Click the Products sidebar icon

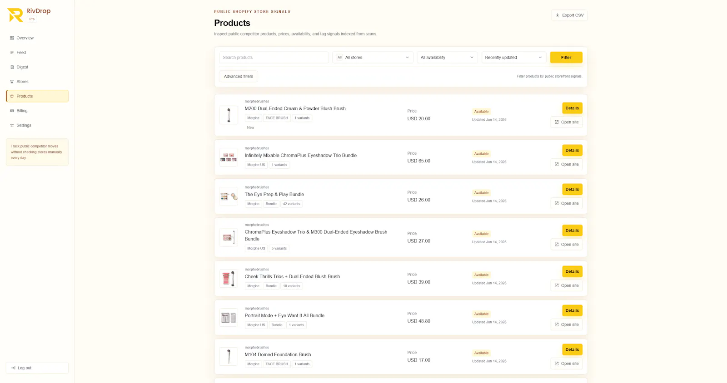click(12, 96)
